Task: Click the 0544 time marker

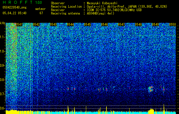Action: (71, 25)
